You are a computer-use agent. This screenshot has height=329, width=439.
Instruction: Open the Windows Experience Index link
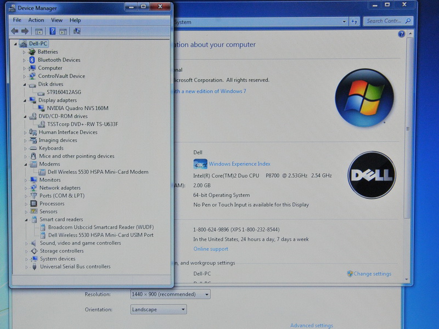pyautogui.click(x=240, y=164)
